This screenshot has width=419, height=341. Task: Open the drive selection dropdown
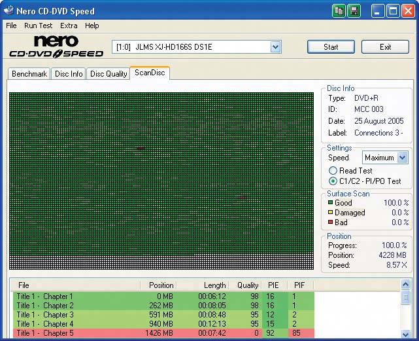(x=275, y=47)
